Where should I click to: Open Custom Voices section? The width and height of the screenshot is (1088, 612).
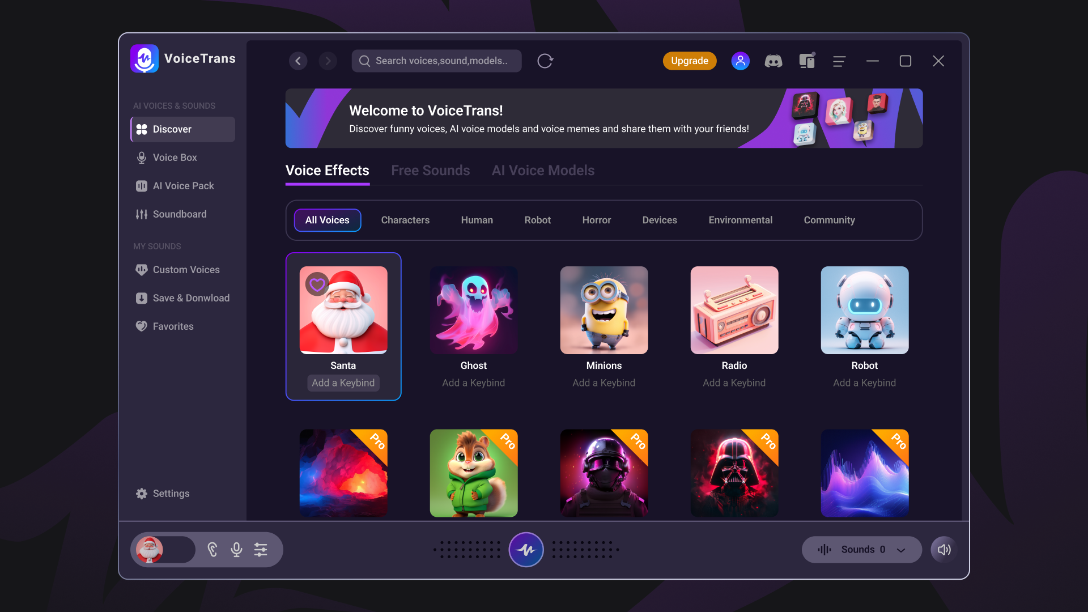(186, 270)
